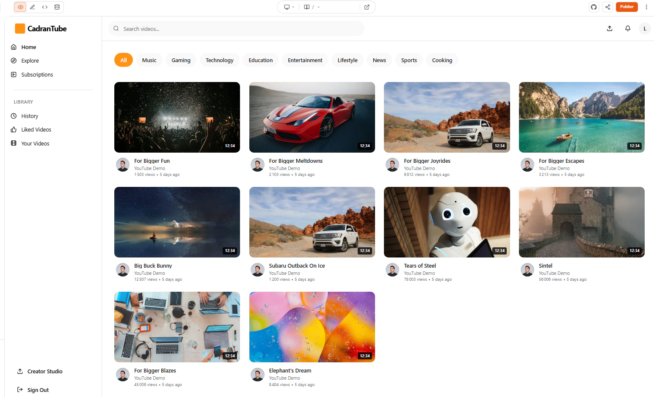
Task: Click the channel avatar beside For Bigger Fun
Action: (x=123, y=165)
